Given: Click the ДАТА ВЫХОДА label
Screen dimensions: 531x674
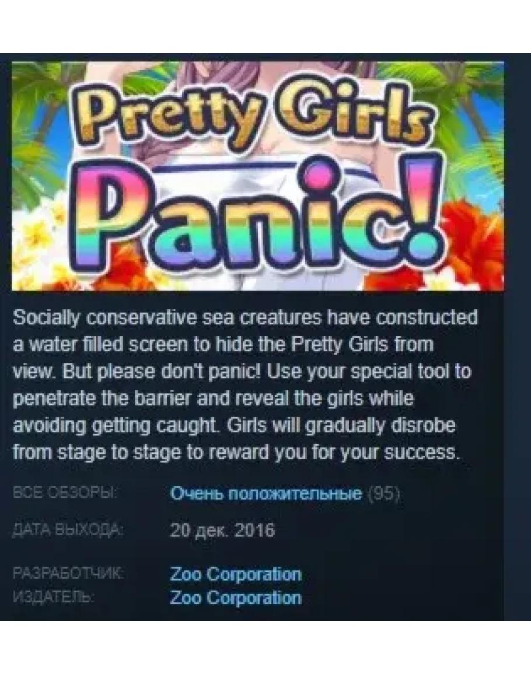Looking at the screenshot, I should [x=68, y=530].
